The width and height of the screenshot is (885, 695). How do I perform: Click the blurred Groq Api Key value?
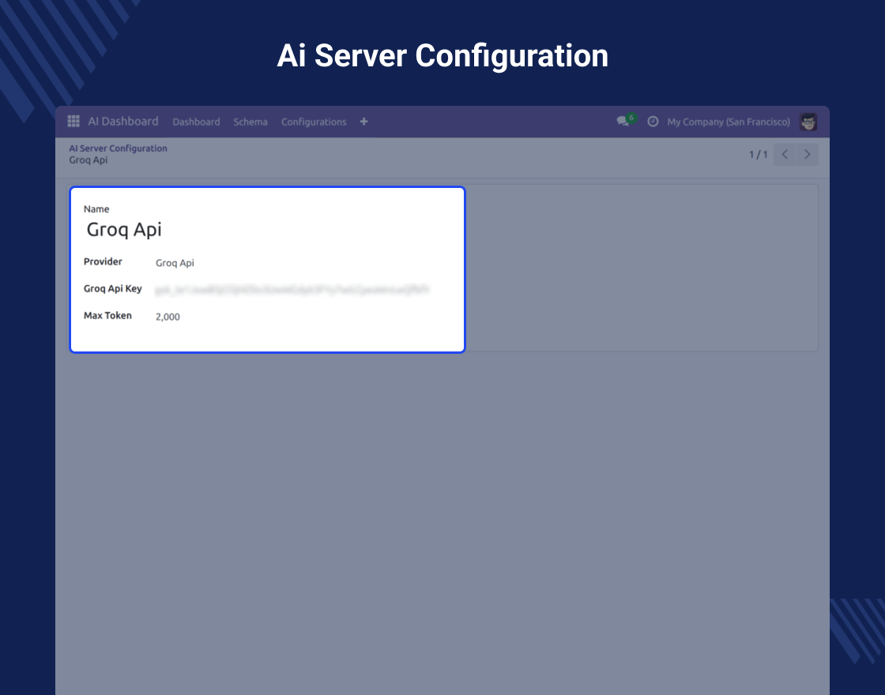point(292,290)
